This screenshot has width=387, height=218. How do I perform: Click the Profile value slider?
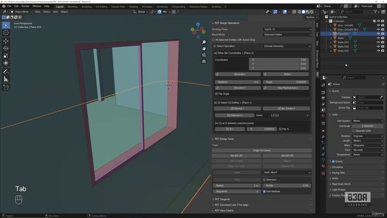click(x=287, y=185)
